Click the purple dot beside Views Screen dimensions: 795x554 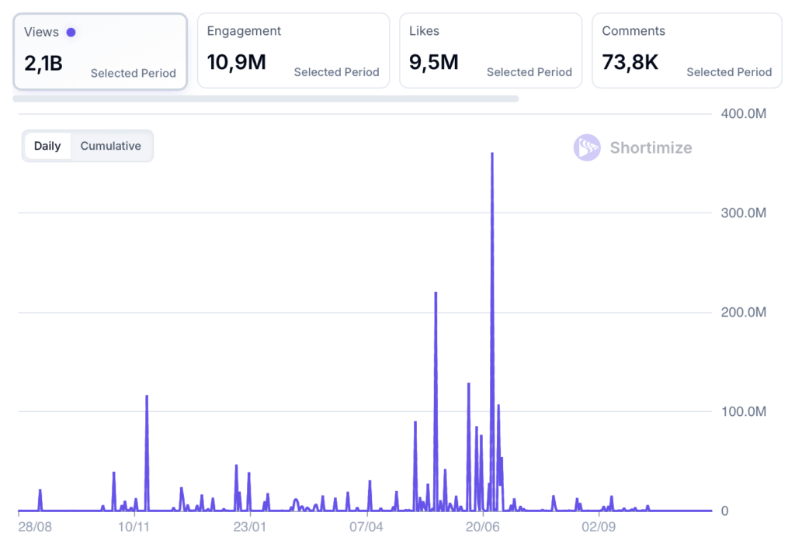[x=71, y=32]
